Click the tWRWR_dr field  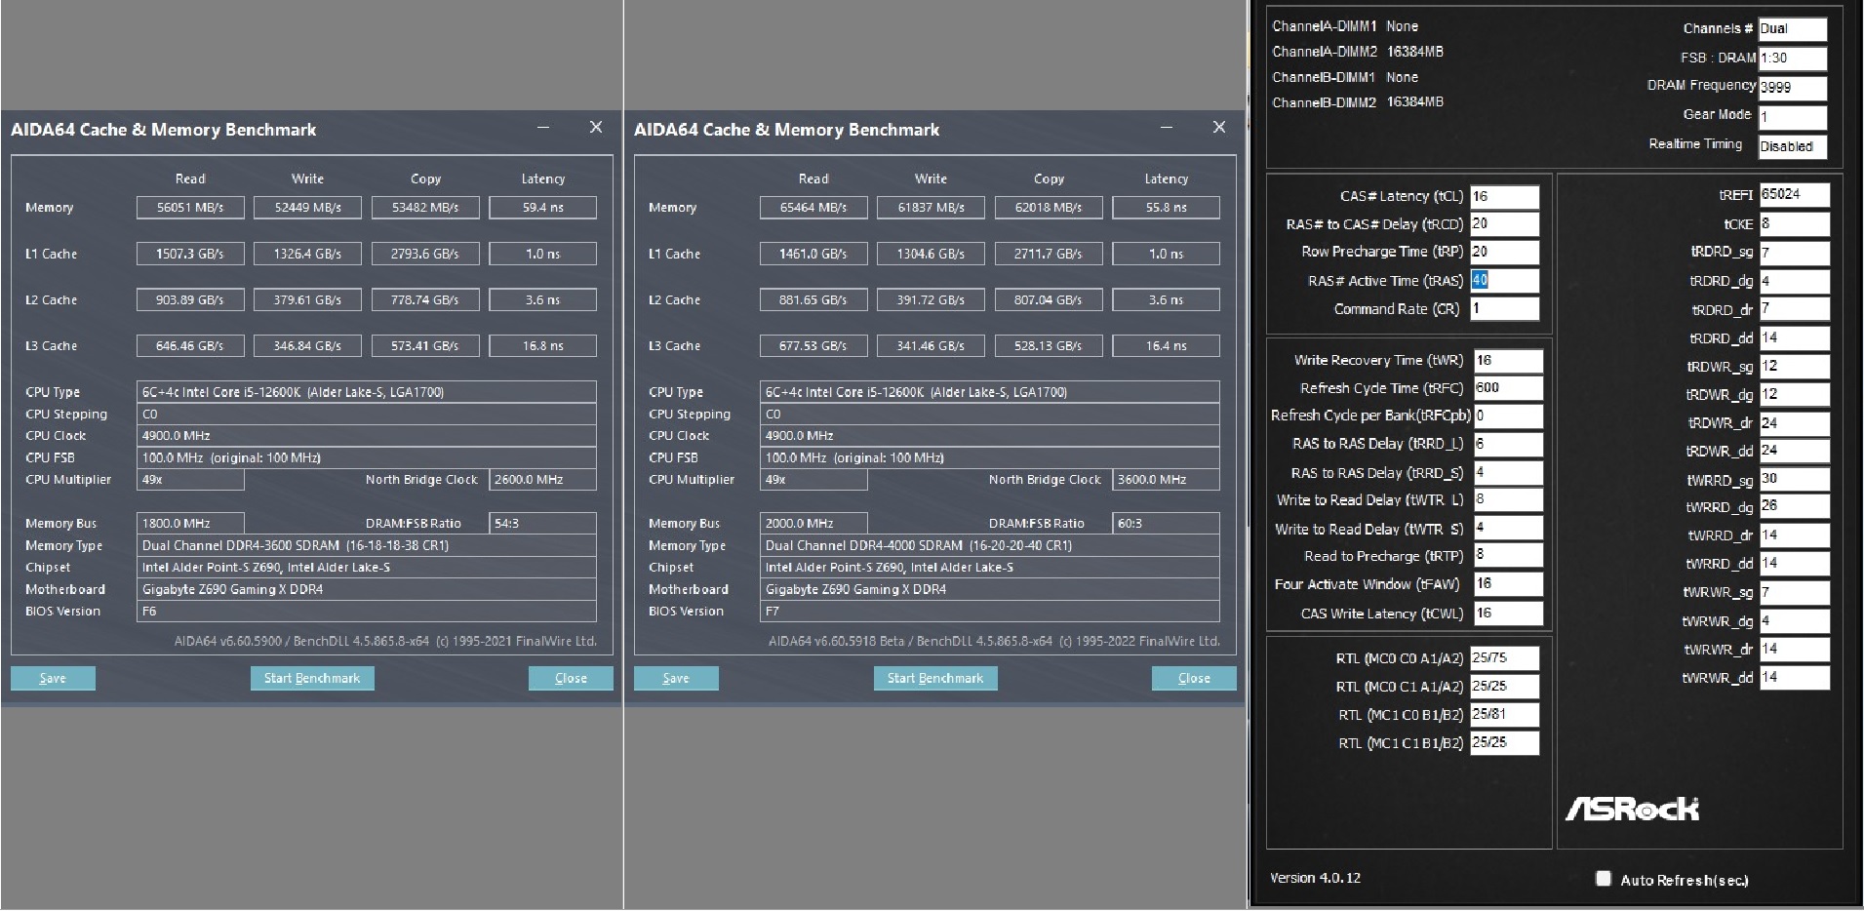click(1795, 649)
